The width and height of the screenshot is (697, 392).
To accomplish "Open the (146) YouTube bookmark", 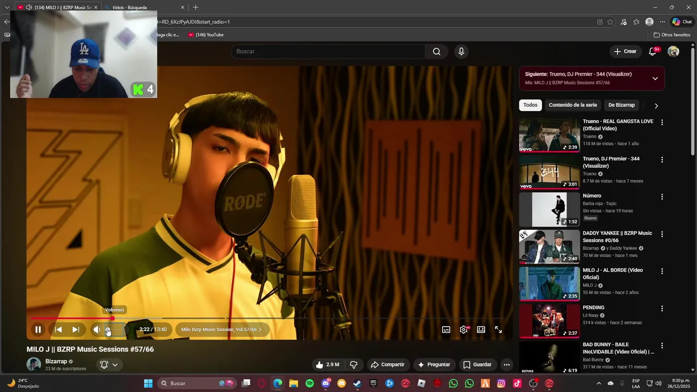I will click(206, 35).
